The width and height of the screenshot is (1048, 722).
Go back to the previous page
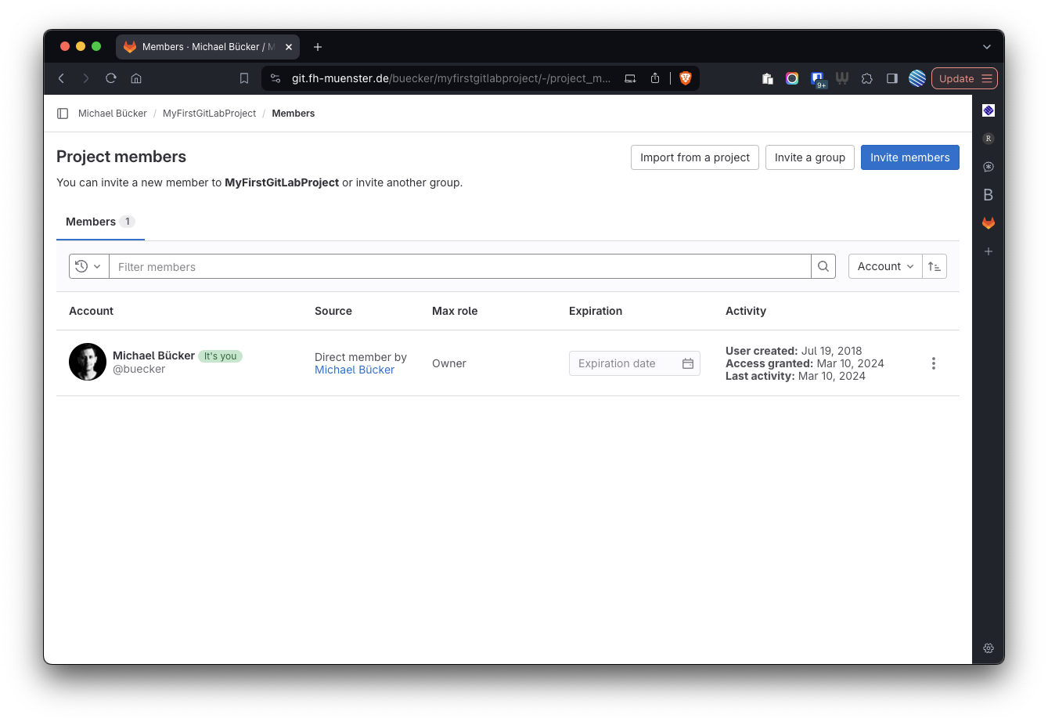[x=61, y=78]
